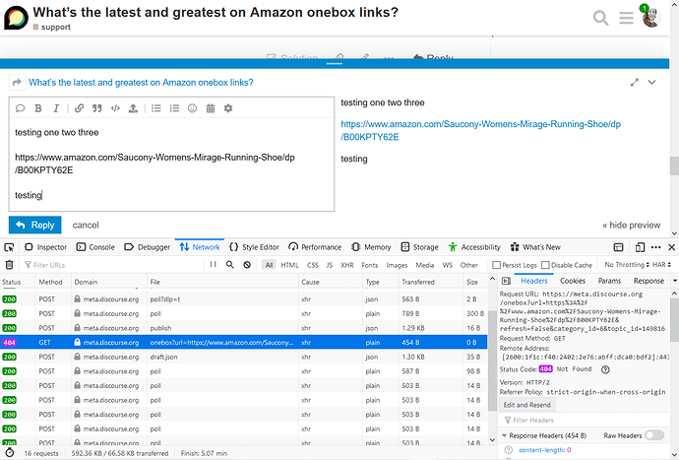
Task: Click performance analysis stopwatch icon
Action: [x=9, y=453]
